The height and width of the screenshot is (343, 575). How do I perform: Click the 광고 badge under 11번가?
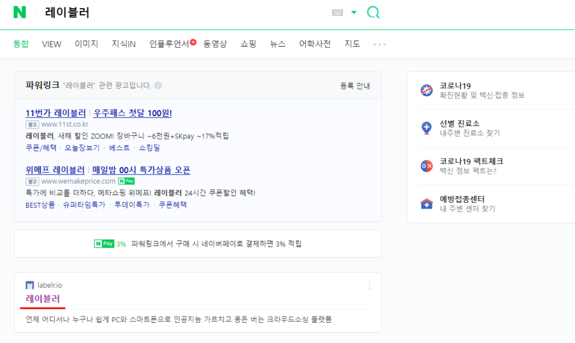[x=33, y=125]
